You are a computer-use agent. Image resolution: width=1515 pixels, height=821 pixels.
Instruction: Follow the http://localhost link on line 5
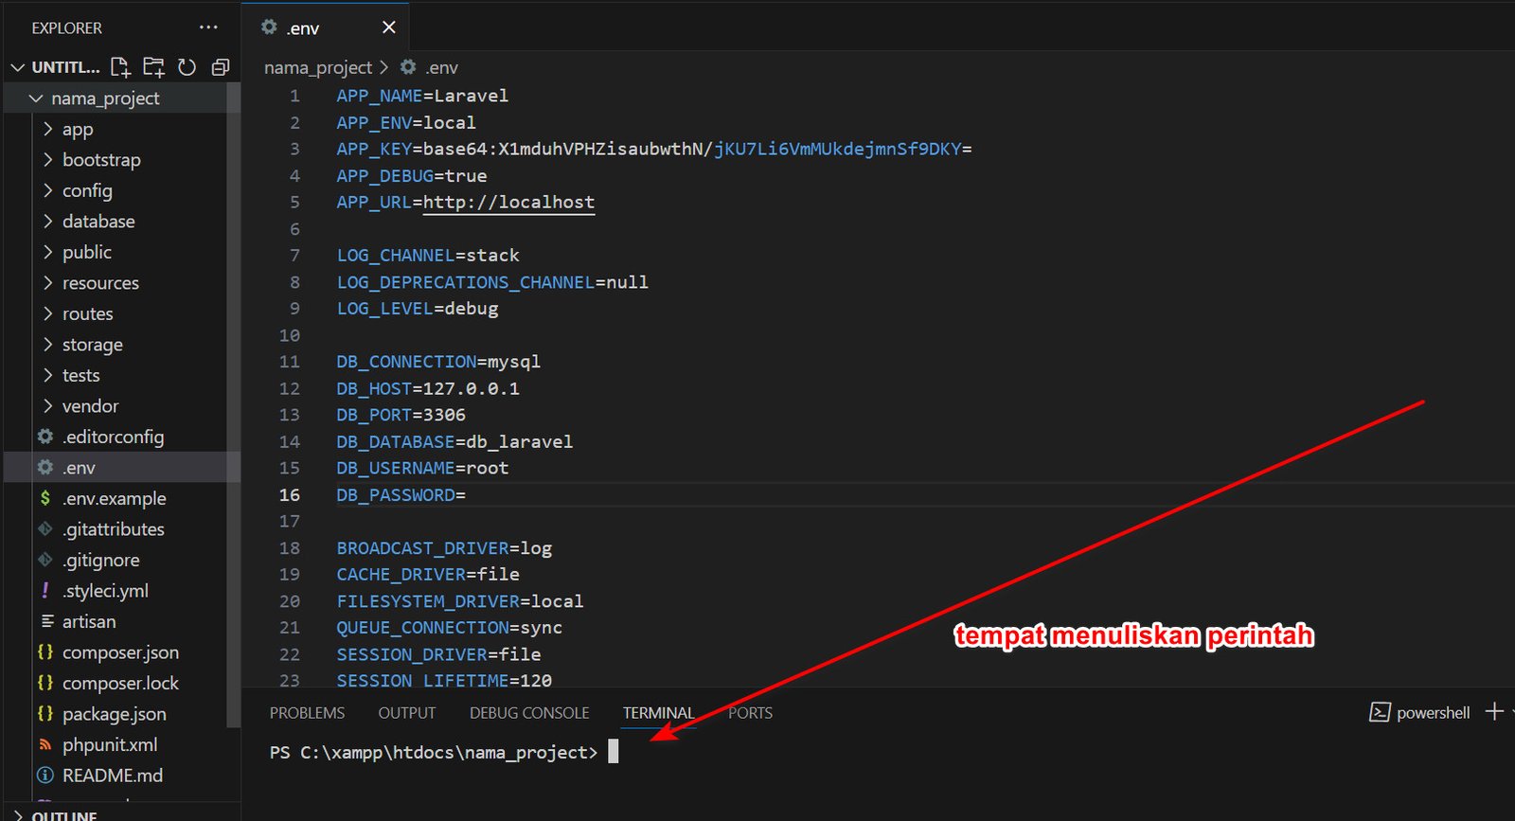tap(508, 202)
